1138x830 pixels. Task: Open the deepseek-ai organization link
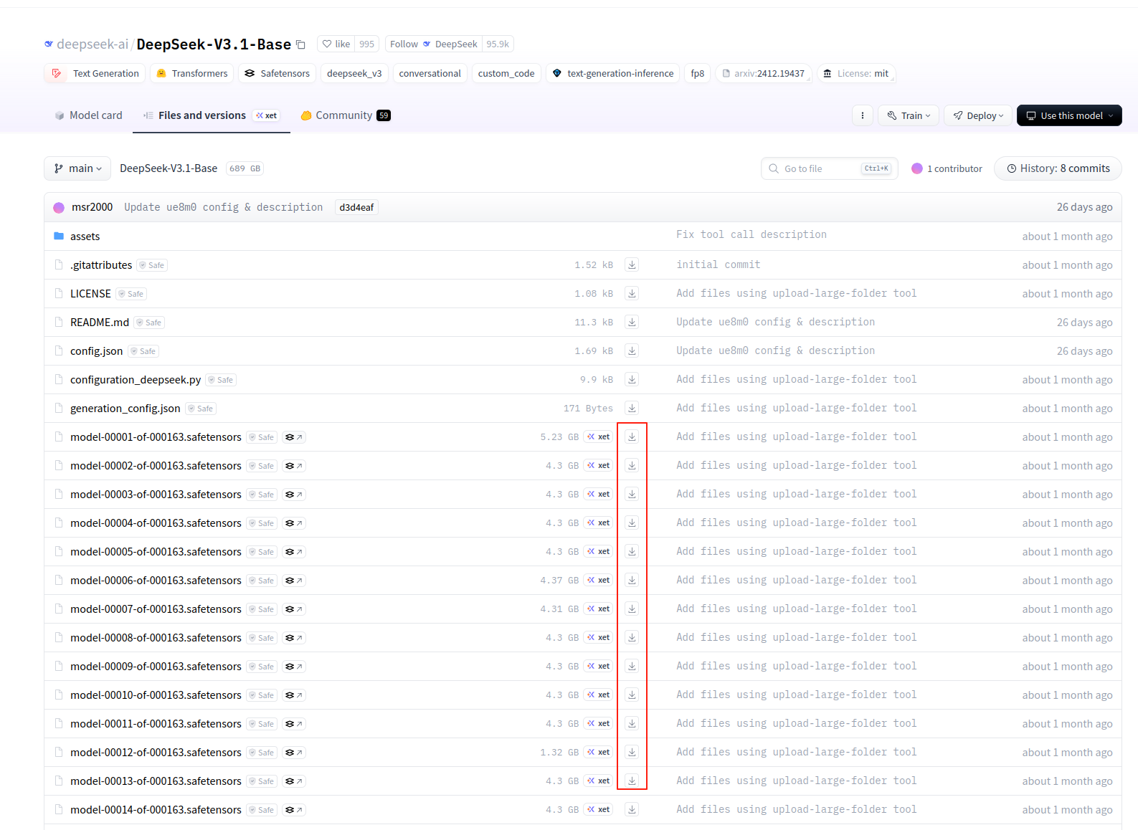[x=92, y=44]
